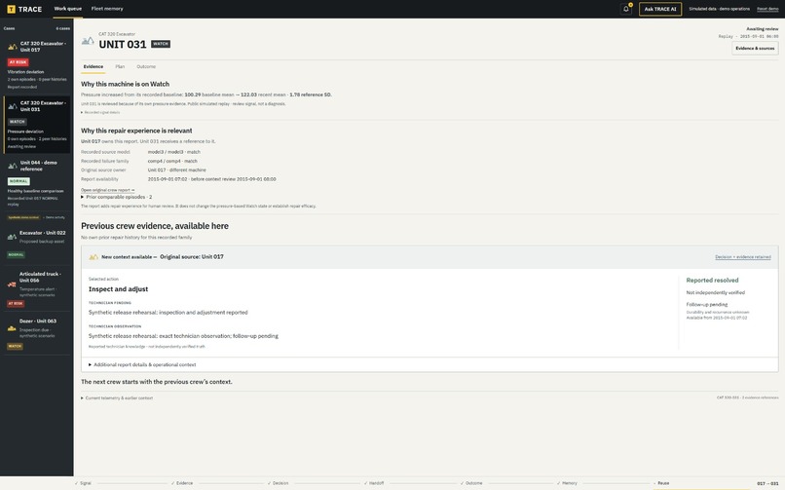This screenshot has width=785, height=490.
Task: Select the CAT 320 Excavator Unit 017 case
Action: click(37, 66)
